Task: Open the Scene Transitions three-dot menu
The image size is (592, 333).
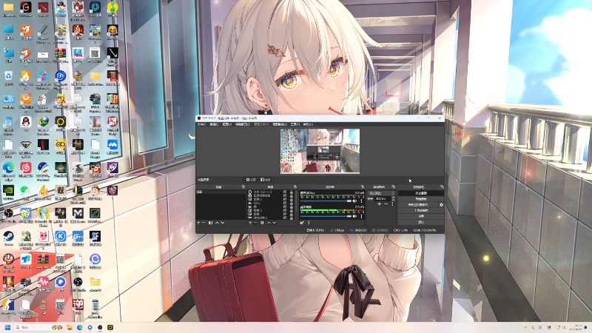Action: [x=392, y=204]
